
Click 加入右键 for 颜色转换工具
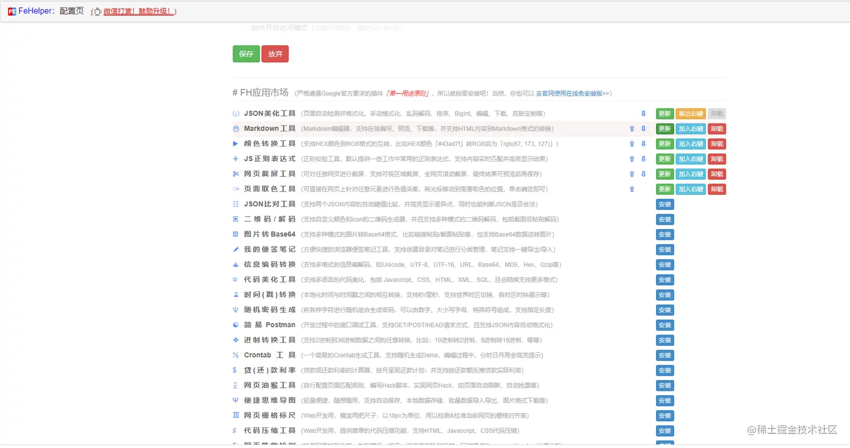coord(690,144)
